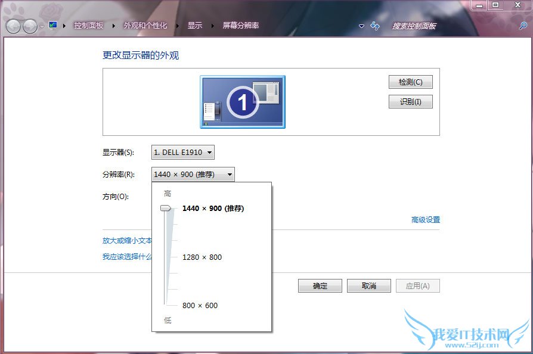This screenshot has width=533, height=354.
Task: Open the 显示 breadcrumb
Action: tap(195, 26)
